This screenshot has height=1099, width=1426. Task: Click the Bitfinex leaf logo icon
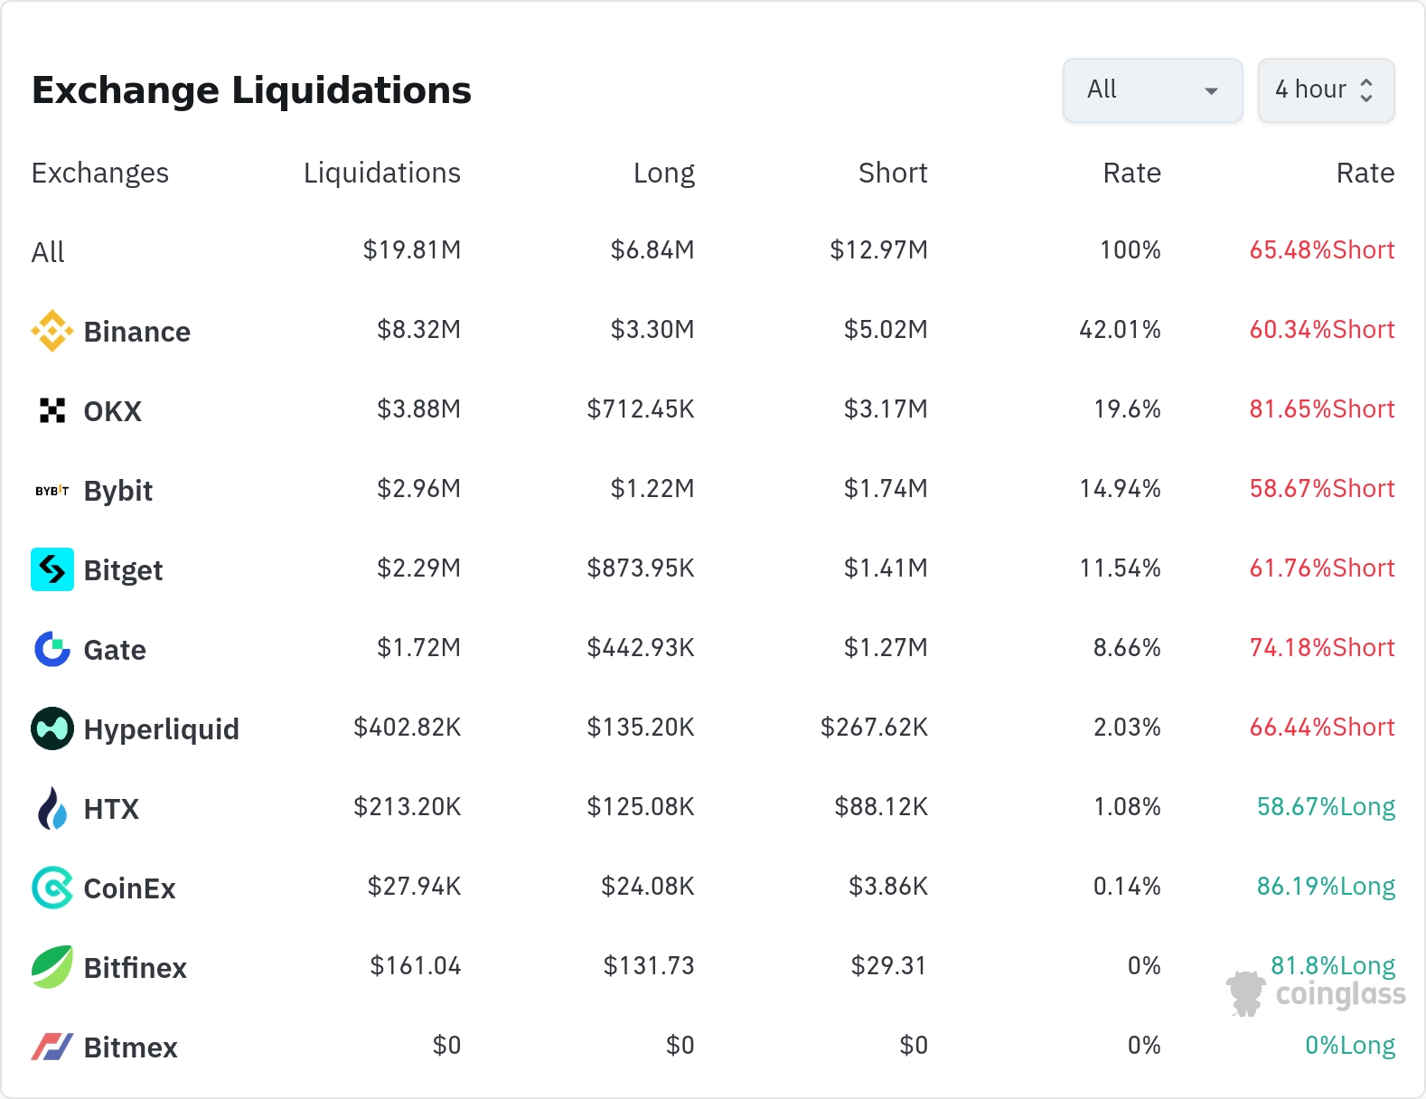point(52,967)
